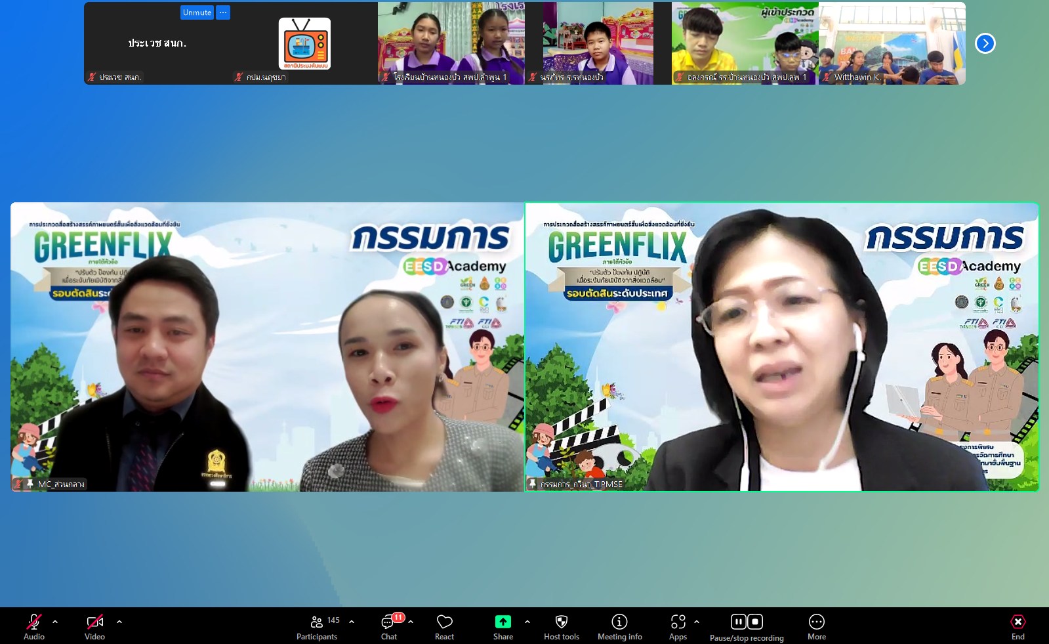Click the pin icon on MC_ส่วนกลาง tile
Screen dimensions: 1049x644
click(30, 484)
